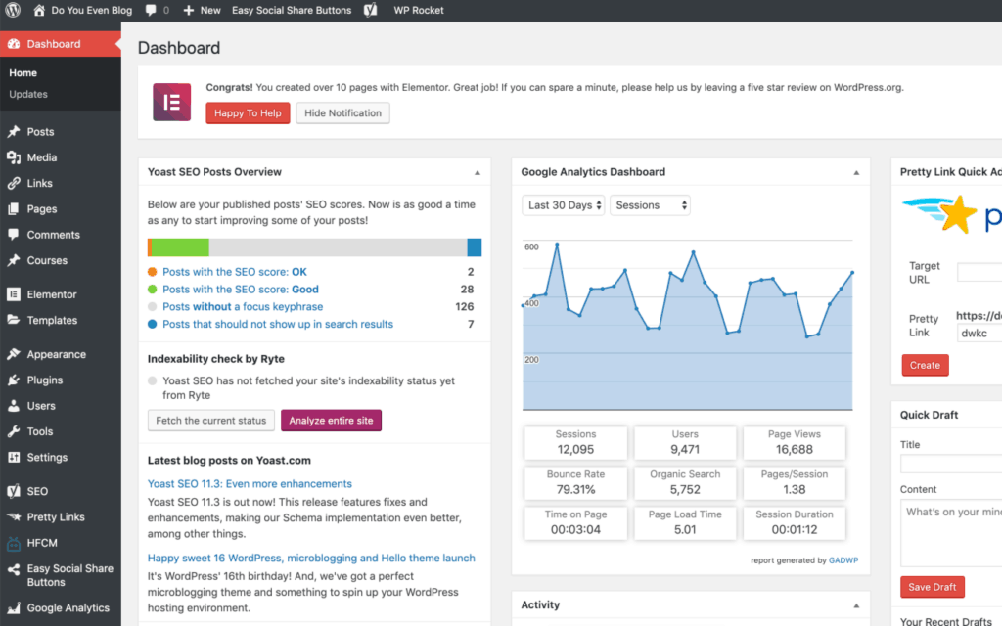Click the SEO Yoast icon in sidebar
The image size is (1002, 626).
[14, 491]
